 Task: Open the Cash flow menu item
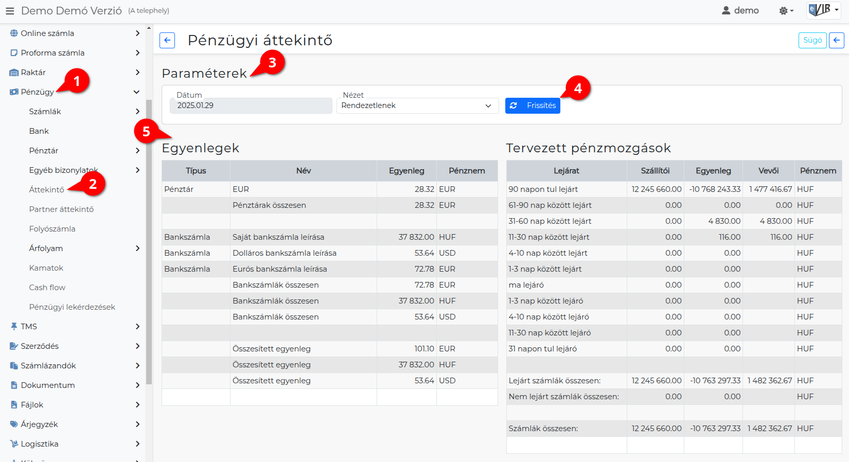47,288
